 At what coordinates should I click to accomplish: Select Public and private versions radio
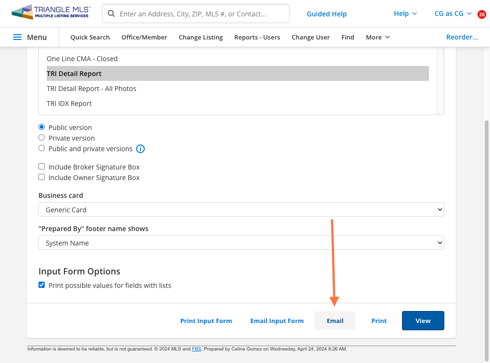pyautogui.click(x=41, y=148)
